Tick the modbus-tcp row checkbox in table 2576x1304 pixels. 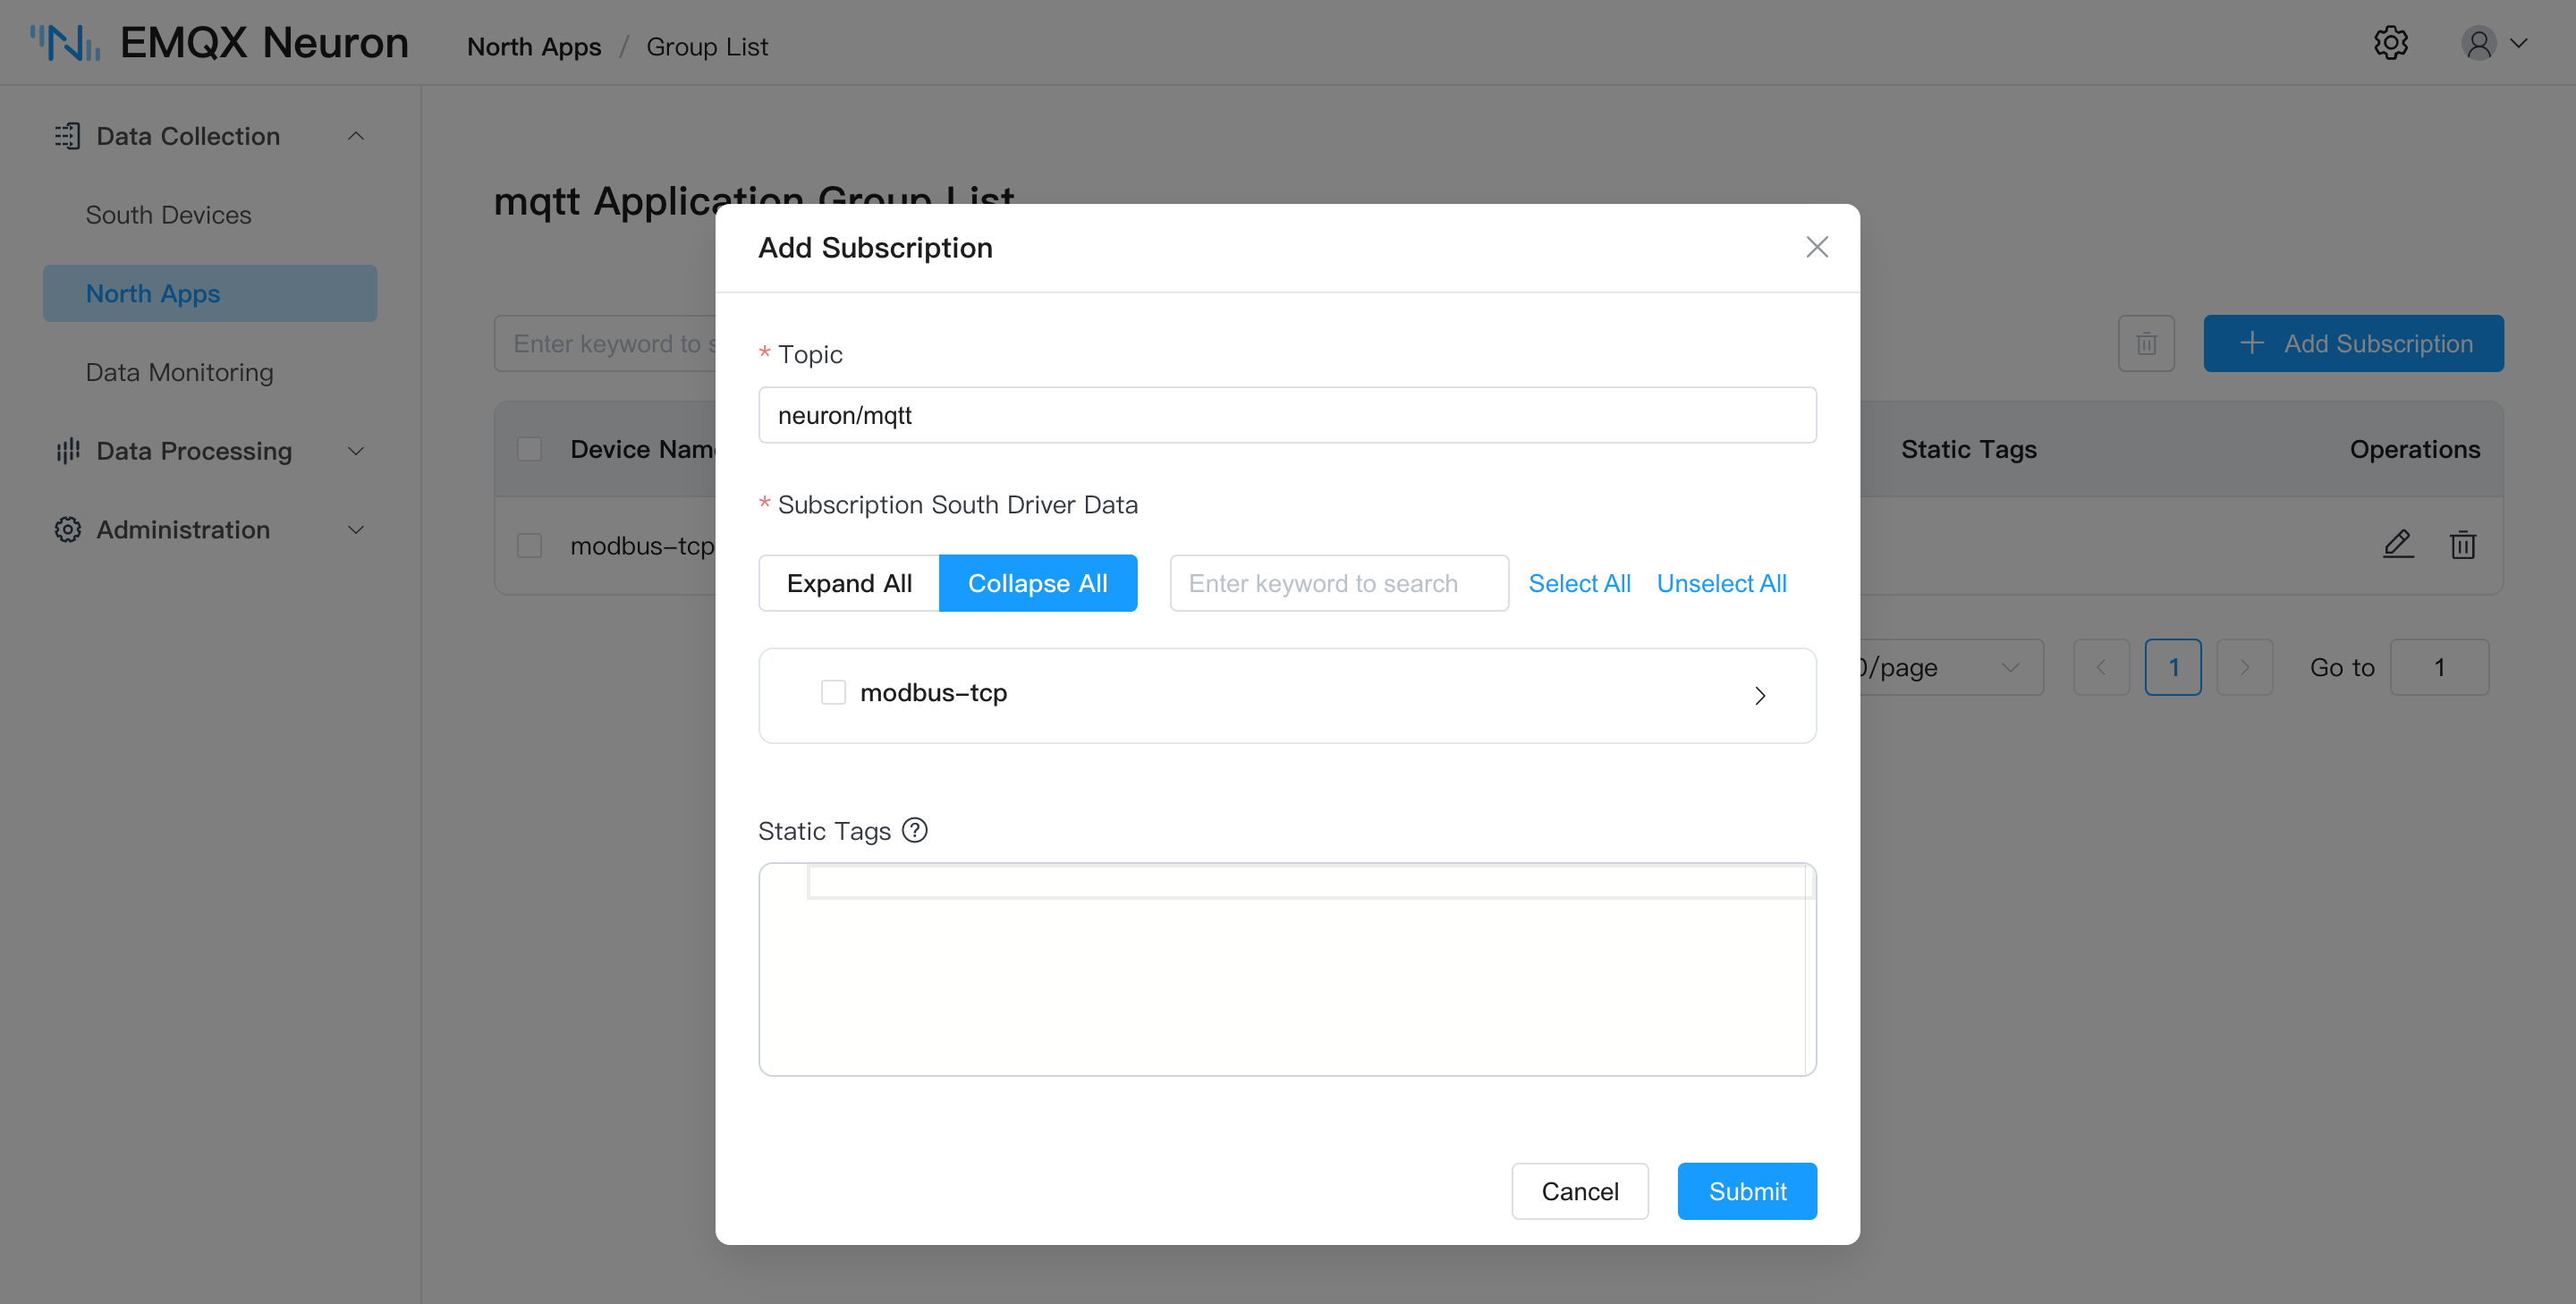529,546
